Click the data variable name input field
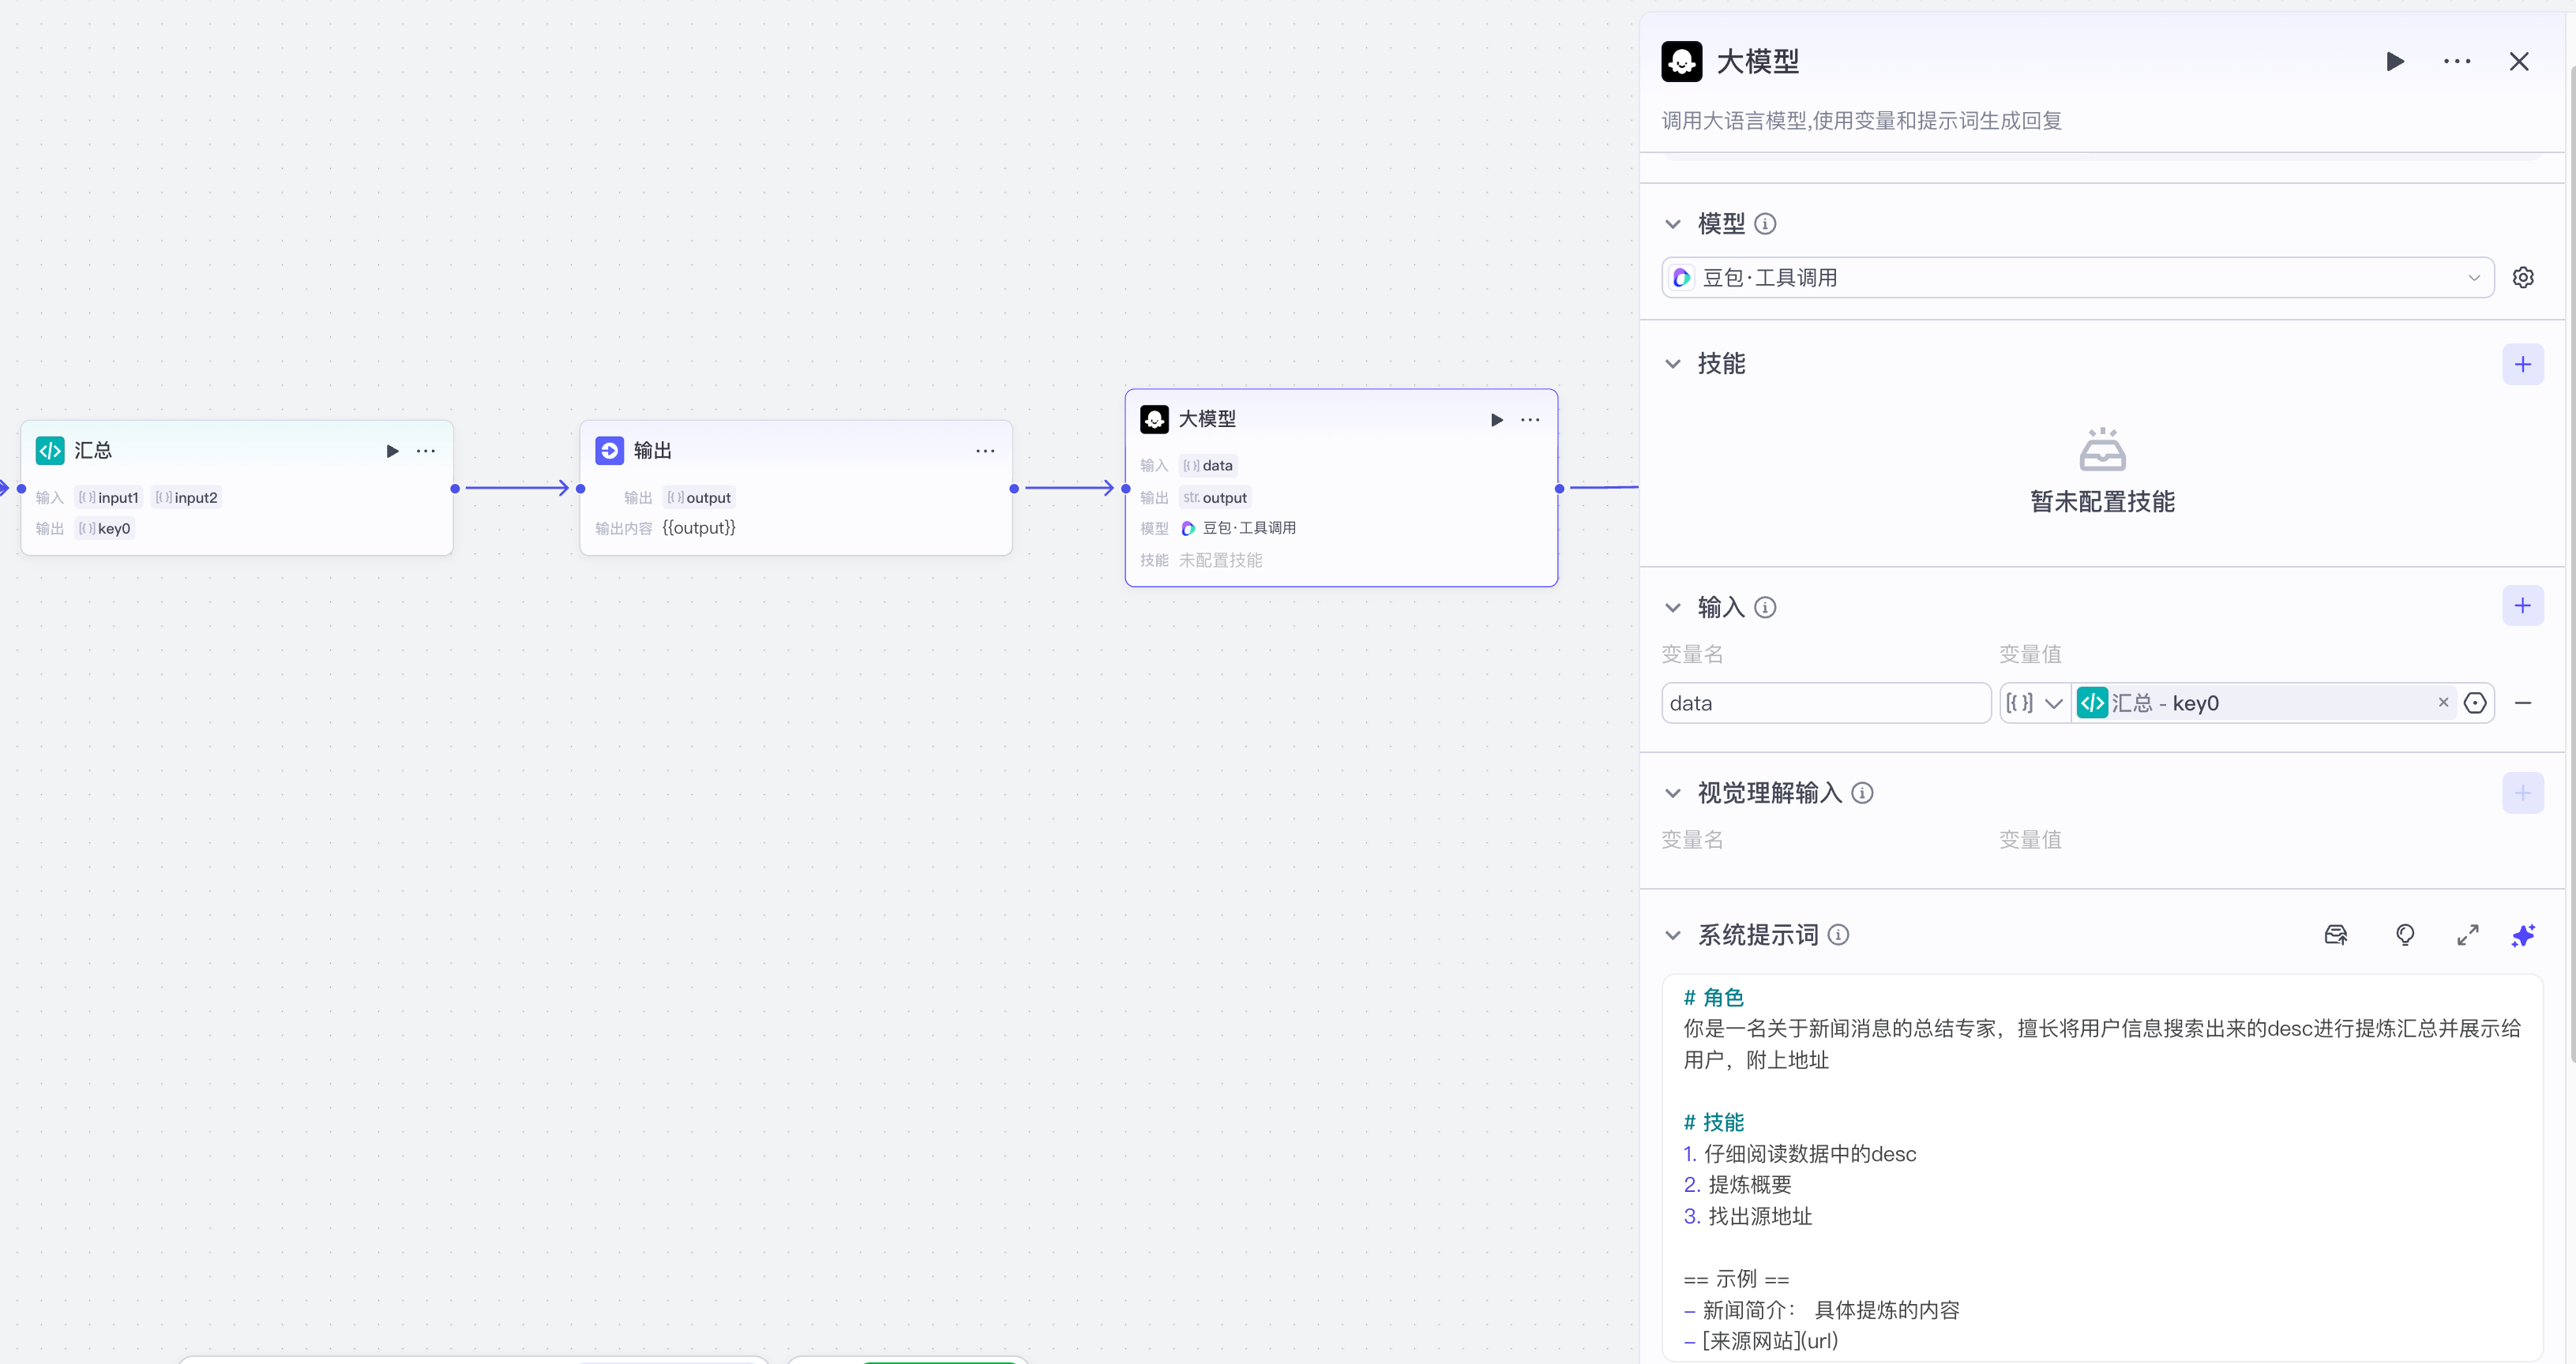Viewport: 2576px width, 1364px height. click(x=1826, y=703)
